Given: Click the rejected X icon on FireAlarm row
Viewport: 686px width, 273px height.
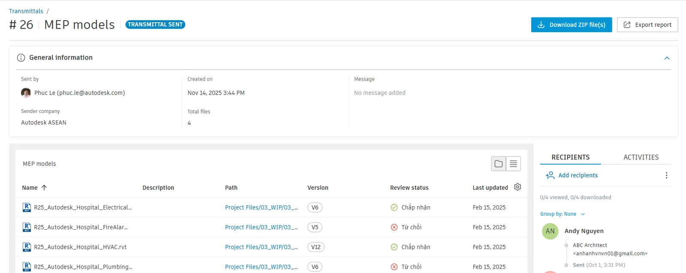Looking at the screenshot, I should (x=394, y=227).
